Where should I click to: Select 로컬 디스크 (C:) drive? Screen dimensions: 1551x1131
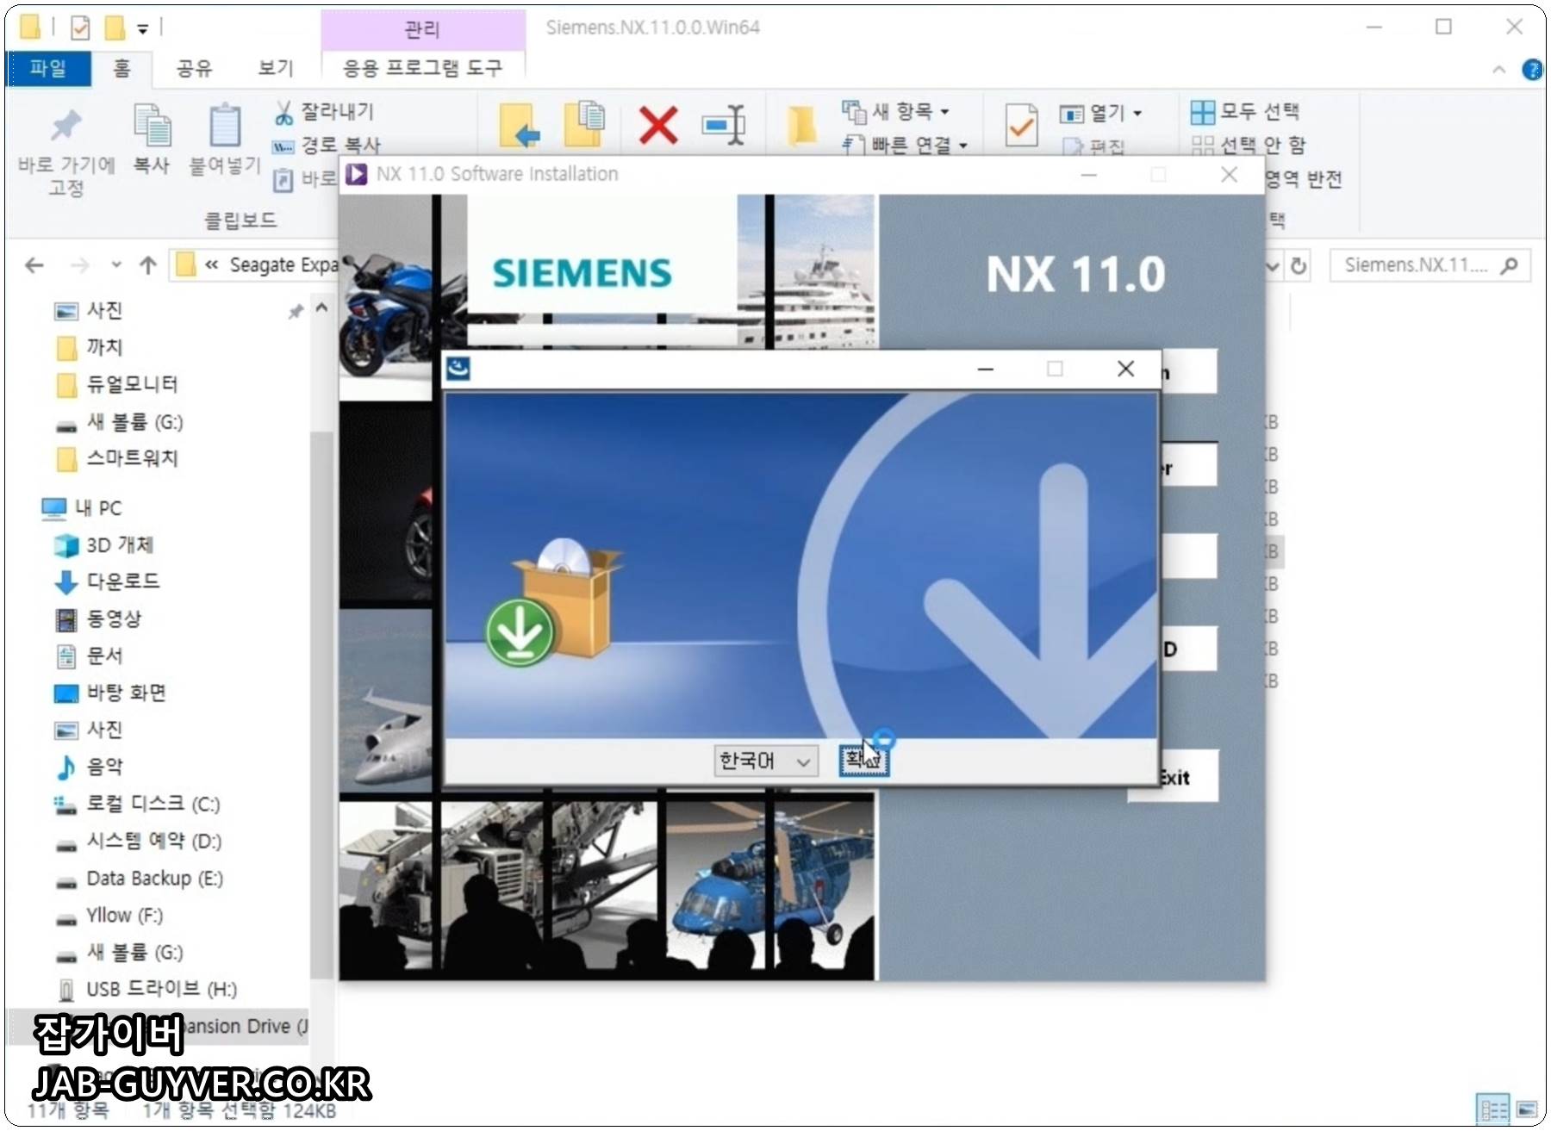pyautogui.click(x=137, y=804)
